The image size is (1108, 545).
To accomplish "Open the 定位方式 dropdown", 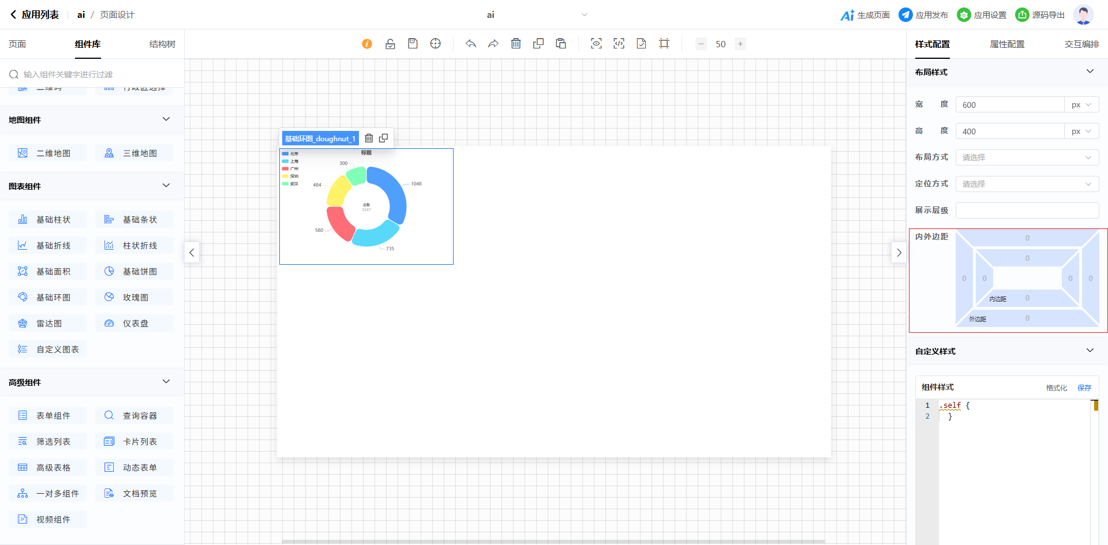I will (x=1027, y=184).
